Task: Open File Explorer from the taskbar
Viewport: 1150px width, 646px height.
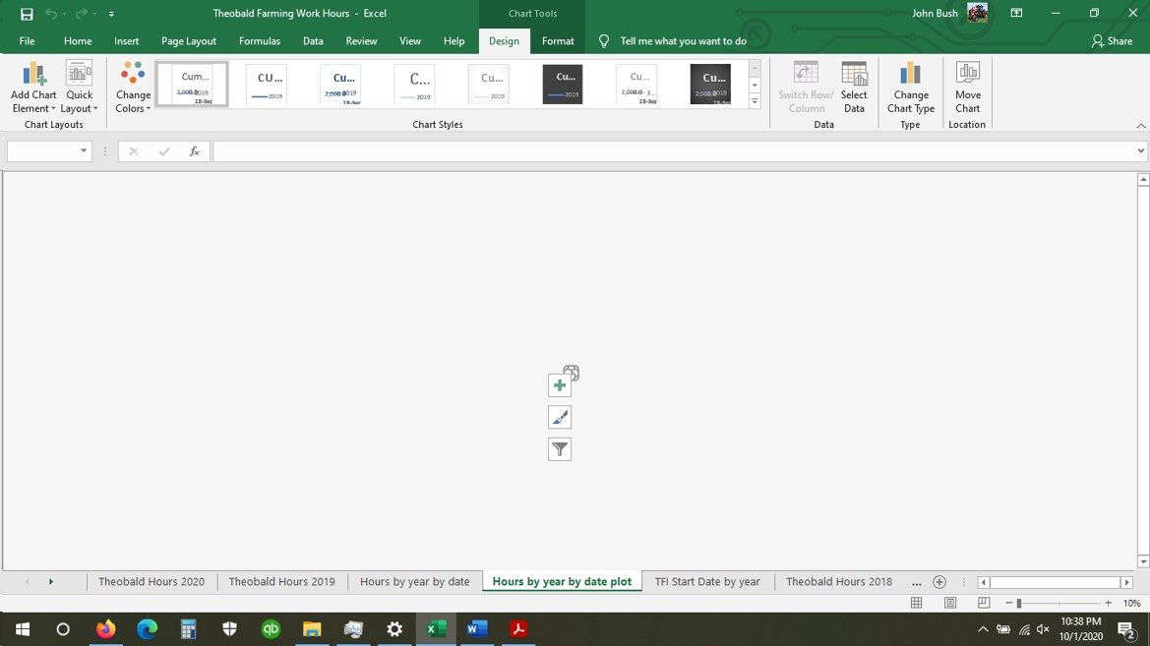Action: [312, 629]
